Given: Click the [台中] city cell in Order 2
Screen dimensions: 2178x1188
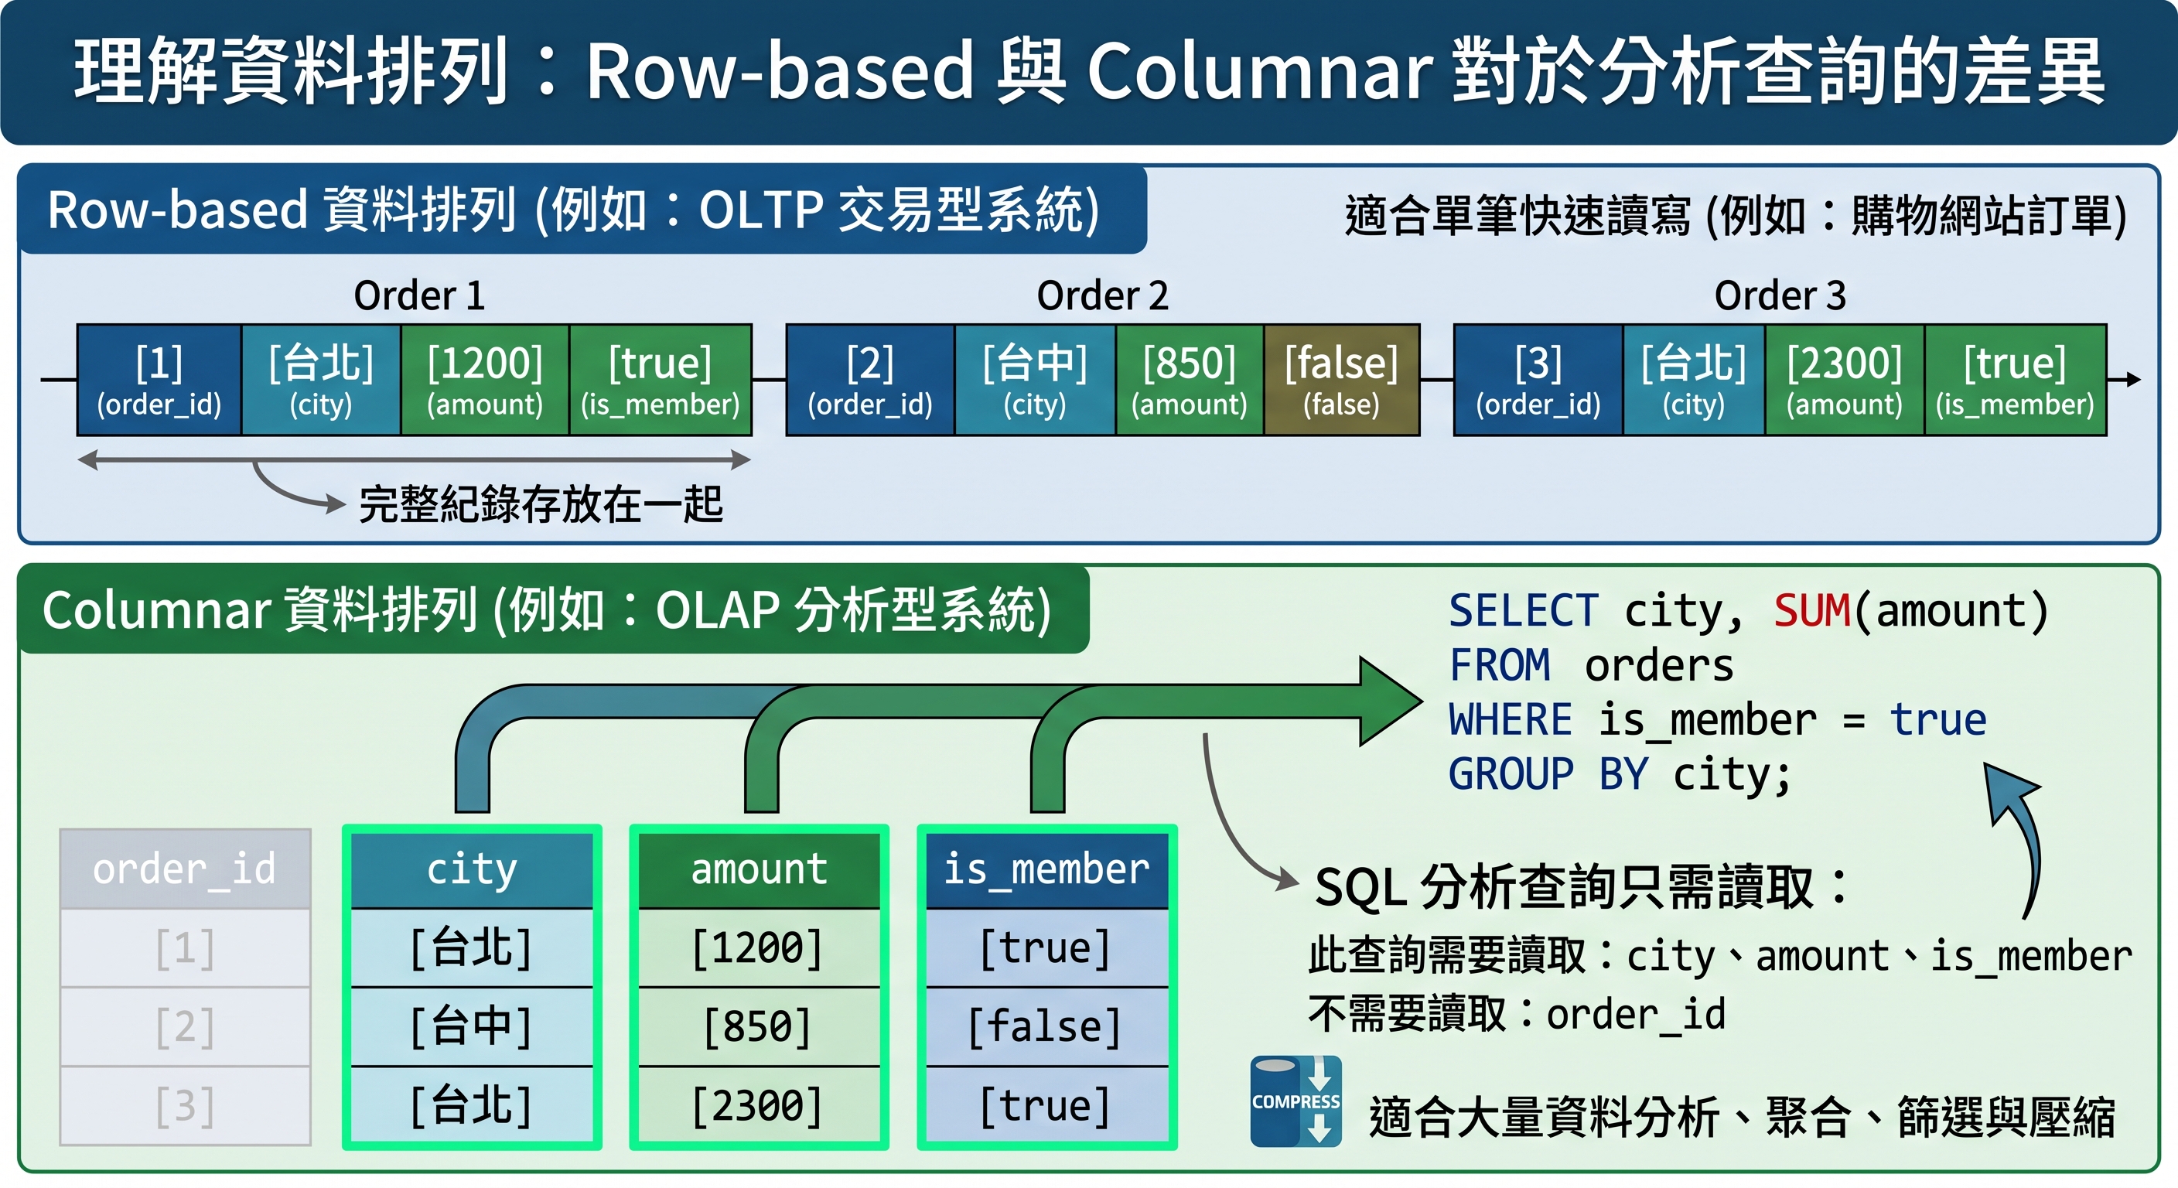Looking at the screenshot, I should [1035, 380].
